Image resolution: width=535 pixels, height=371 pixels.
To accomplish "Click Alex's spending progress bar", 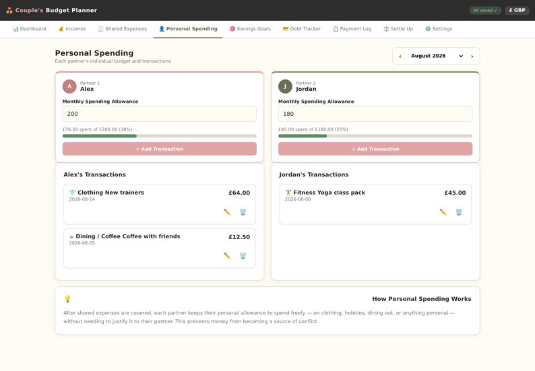I will coord(159,136).
